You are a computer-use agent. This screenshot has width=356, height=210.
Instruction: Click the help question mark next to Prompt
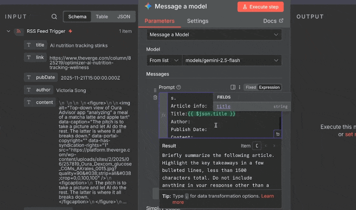pyautogui.click(x=179, y=87)
